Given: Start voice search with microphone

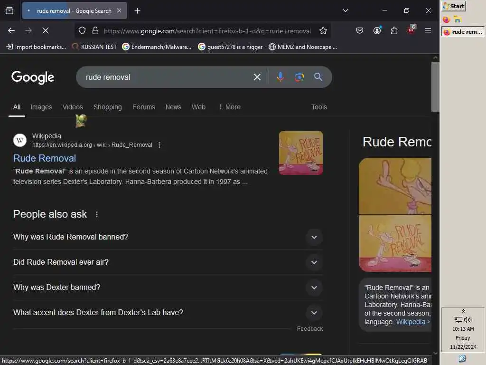Looking at the screenshot, I should (x=280, y=77).
